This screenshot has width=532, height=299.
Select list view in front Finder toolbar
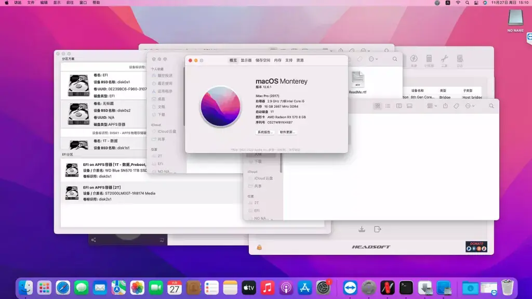388,106
